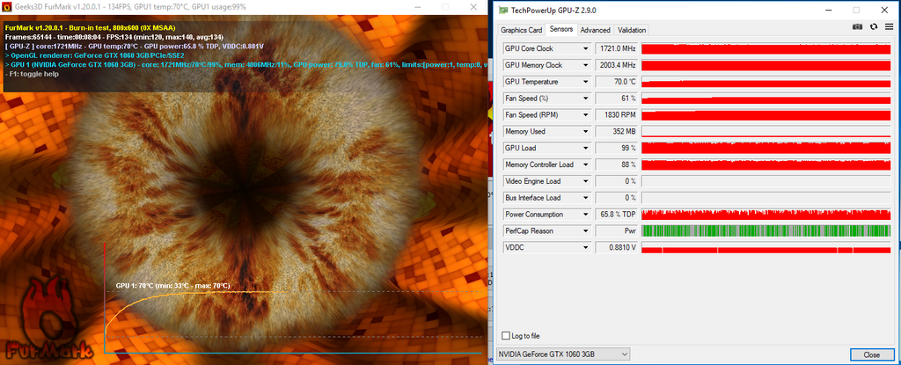Open the GPU Load sensor dropdown
The image size is (901, 365).
[x=585, y=149]
